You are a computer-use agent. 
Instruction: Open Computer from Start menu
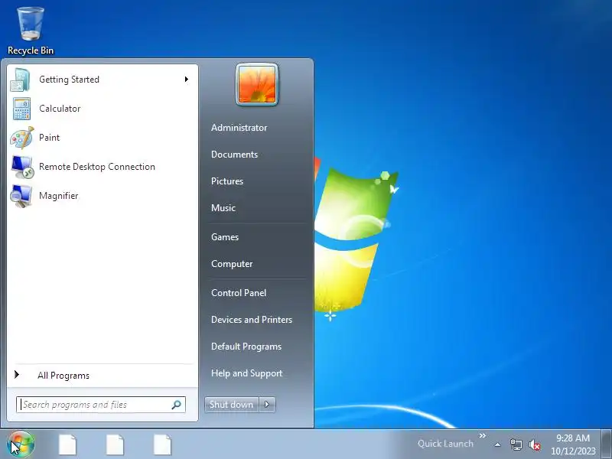pos(232,264)
